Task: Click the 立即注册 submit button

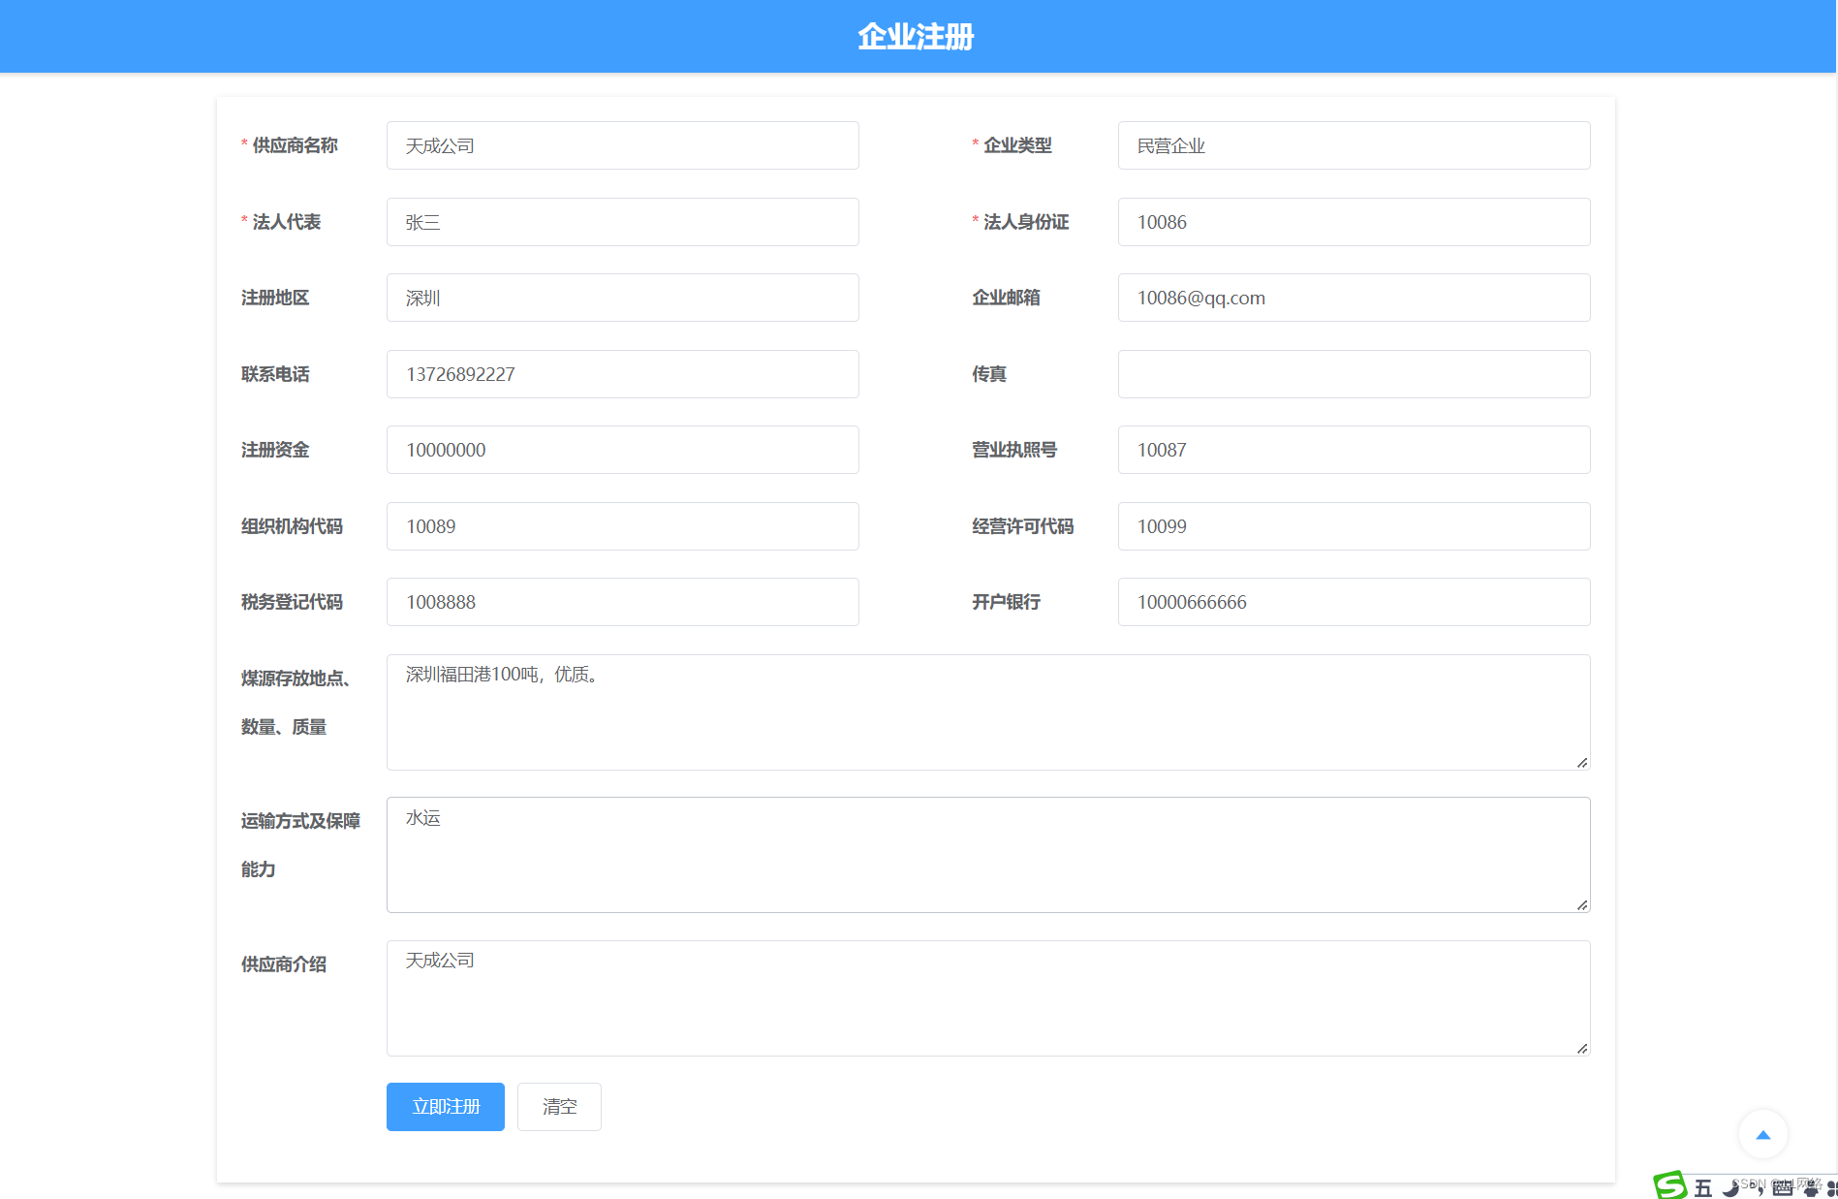Action: coord(446,1107)
